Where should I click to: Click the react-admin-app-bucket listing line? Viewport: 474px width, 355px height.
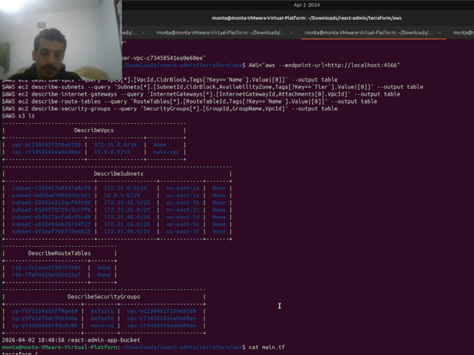[71, 340]
